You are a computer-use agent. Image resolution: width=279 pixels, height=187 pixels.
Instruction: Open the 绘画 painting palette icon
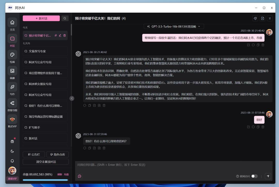(12, 55)
